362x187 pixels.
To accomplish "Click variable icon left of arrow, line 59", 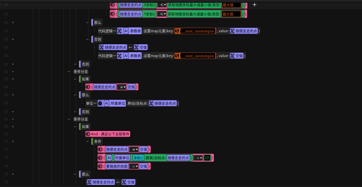I will click(x=102, y=48).
